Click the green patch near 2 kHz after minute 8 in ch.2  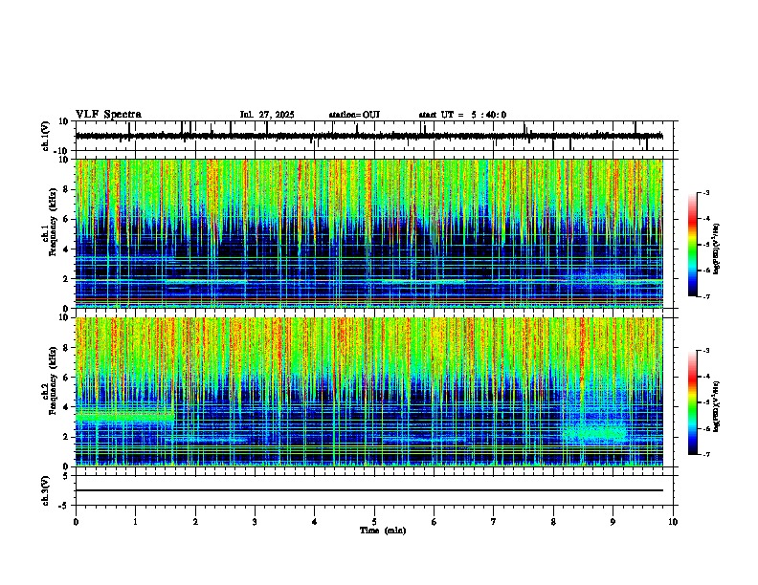(x=594, y=432)
